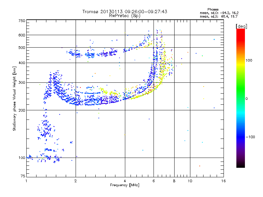Viewport: 263px width, 197px height.
Task: Click the '[deg]' colorbar unit label
Action: tap(241, 26)
